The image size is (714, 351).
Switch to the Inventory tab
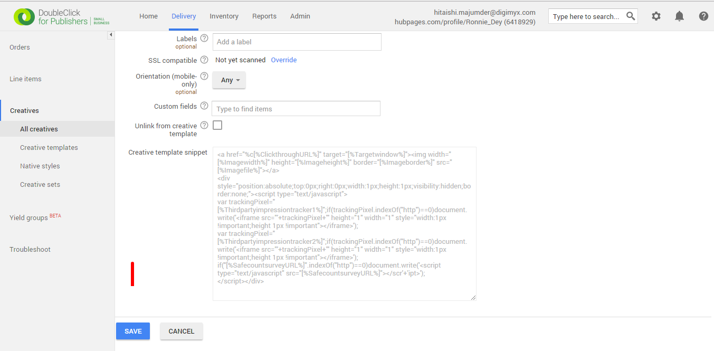coord(224,16)
